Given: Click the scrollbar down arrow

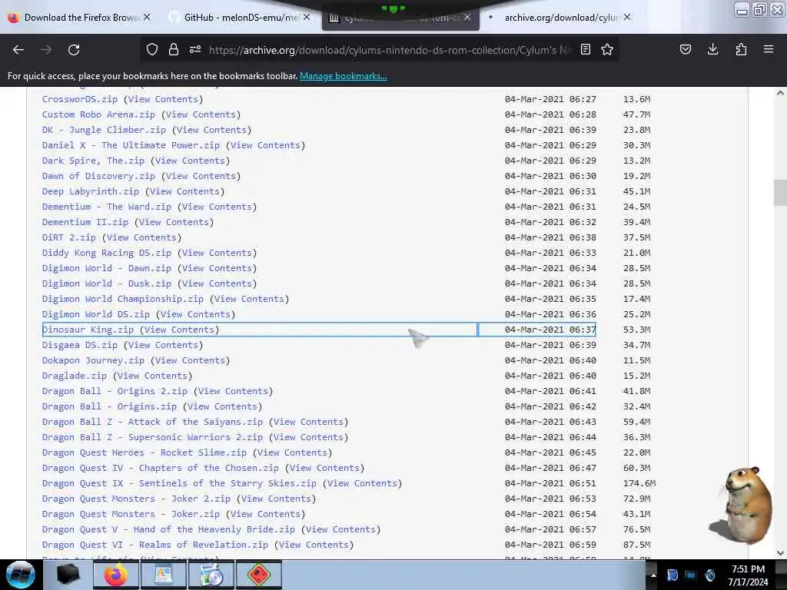Looking at the screenshot, I should [x=780, y=553].
